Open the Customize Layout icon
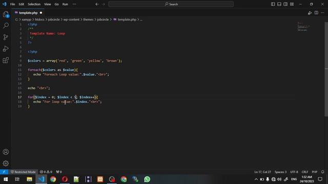This screenshot has height=184, width=328. (x=292, y=4)
